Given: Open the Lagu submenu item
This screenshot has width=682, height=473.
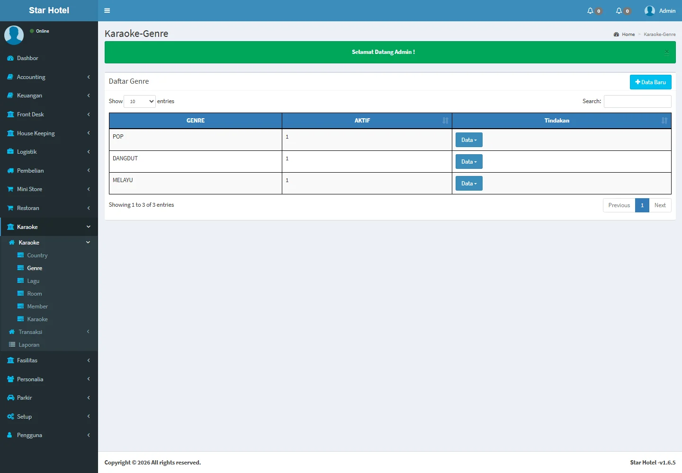Looking at the screenshot, I should tap(33, 281).
